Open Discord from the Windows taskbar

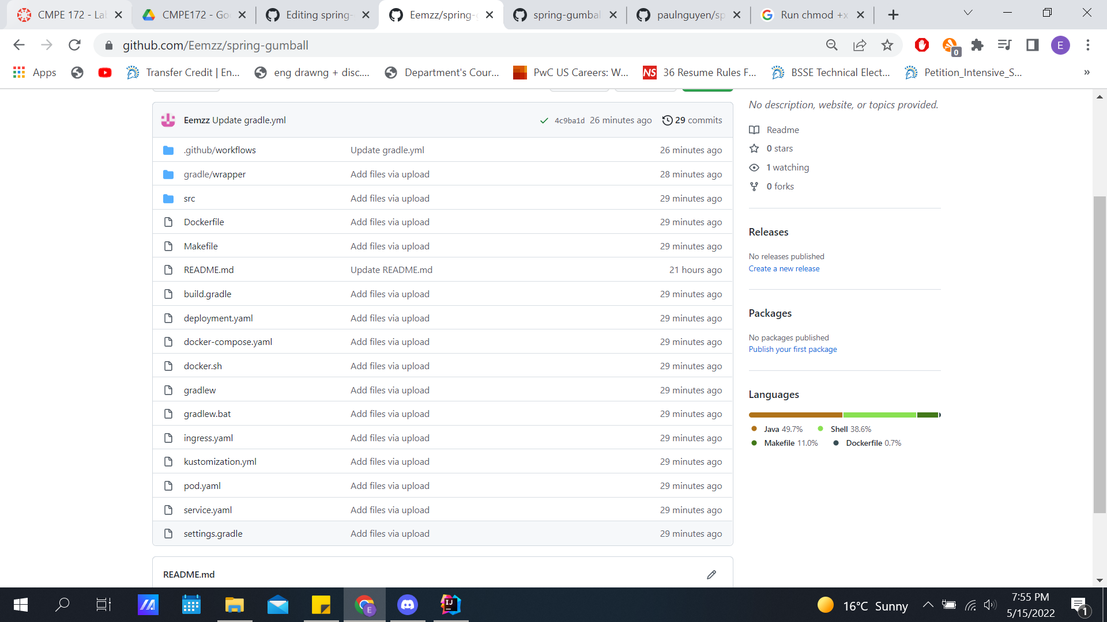[408, 605]
